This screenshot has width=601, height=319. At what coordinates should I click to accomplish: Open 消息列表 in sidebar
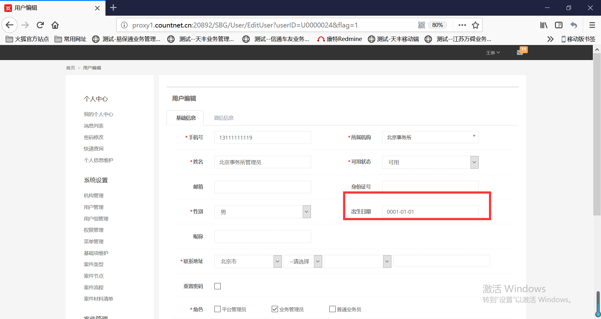click(x=93, y=126)
